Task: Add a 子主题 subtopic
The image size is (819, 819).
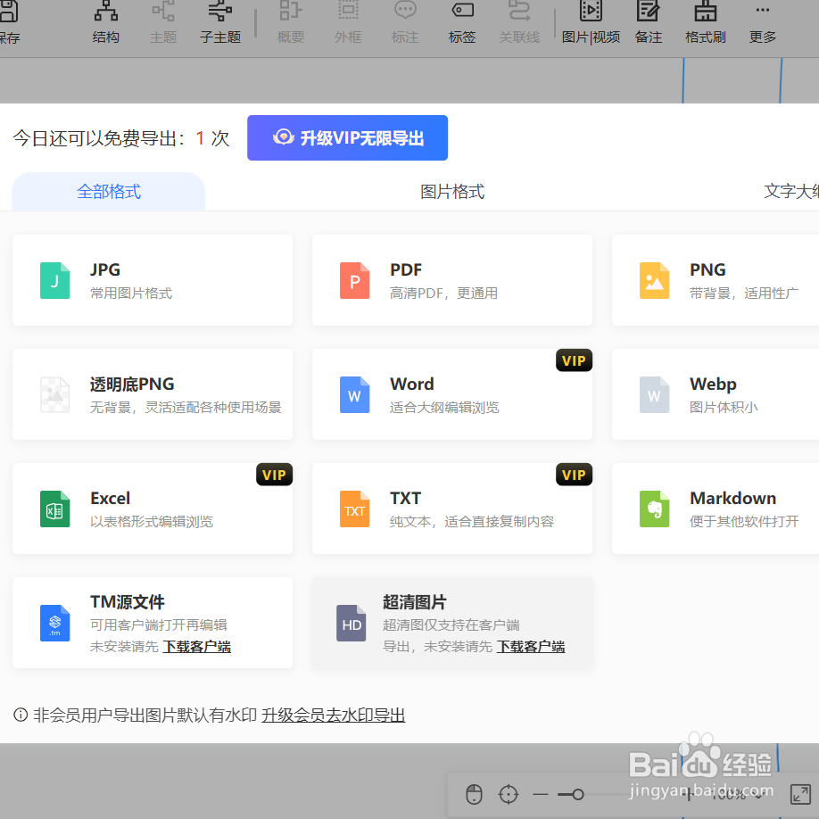Action: pyautogui.click(x=219, y=22)
